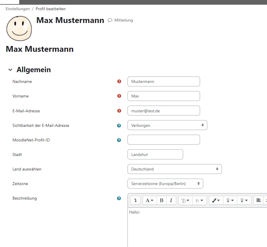Open the Zeitzone dropdown
The height and width of the screenshot is (247, 267).
click(165, 184)
